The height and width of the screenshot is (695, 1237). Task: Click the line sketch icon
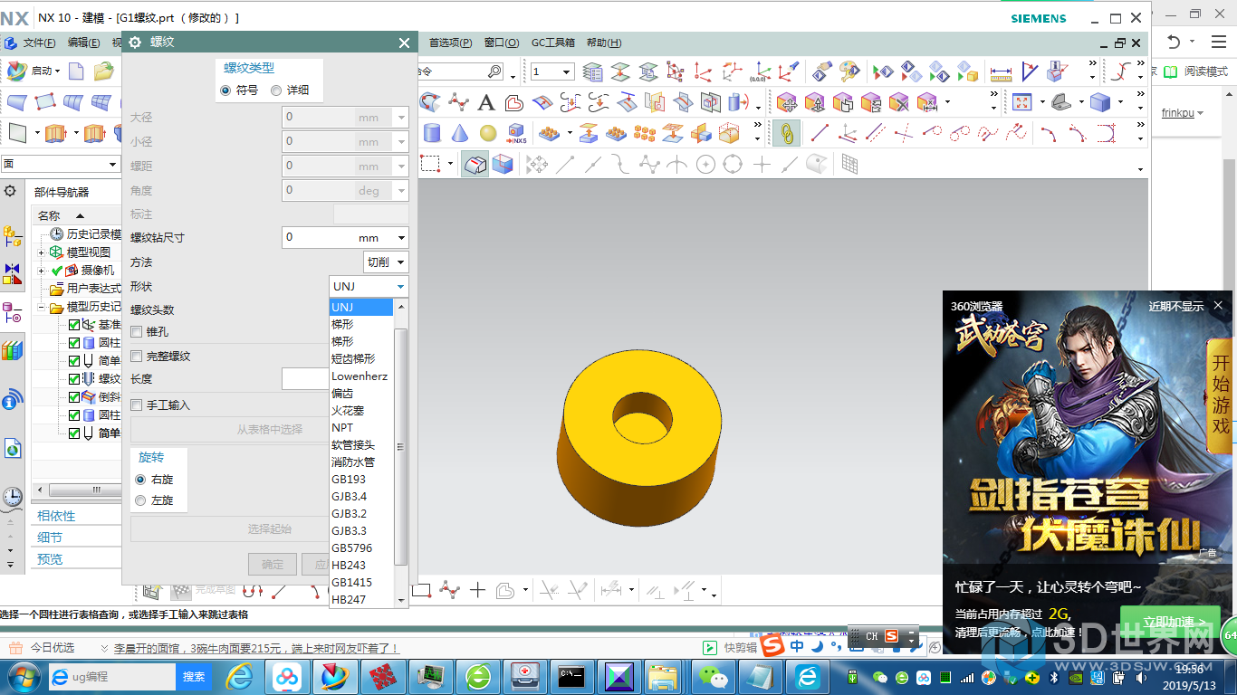tap(820, 133)
